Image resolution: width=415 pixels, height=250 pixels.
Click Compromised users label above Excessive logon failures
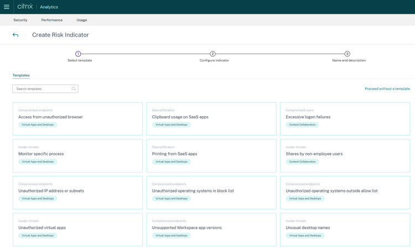click(x=299, y=110)
